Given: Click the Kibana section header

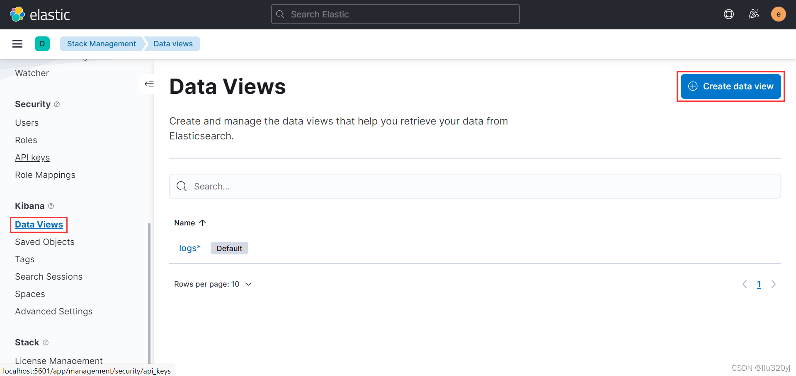Looking at the screenshot, I should point(30,206).
